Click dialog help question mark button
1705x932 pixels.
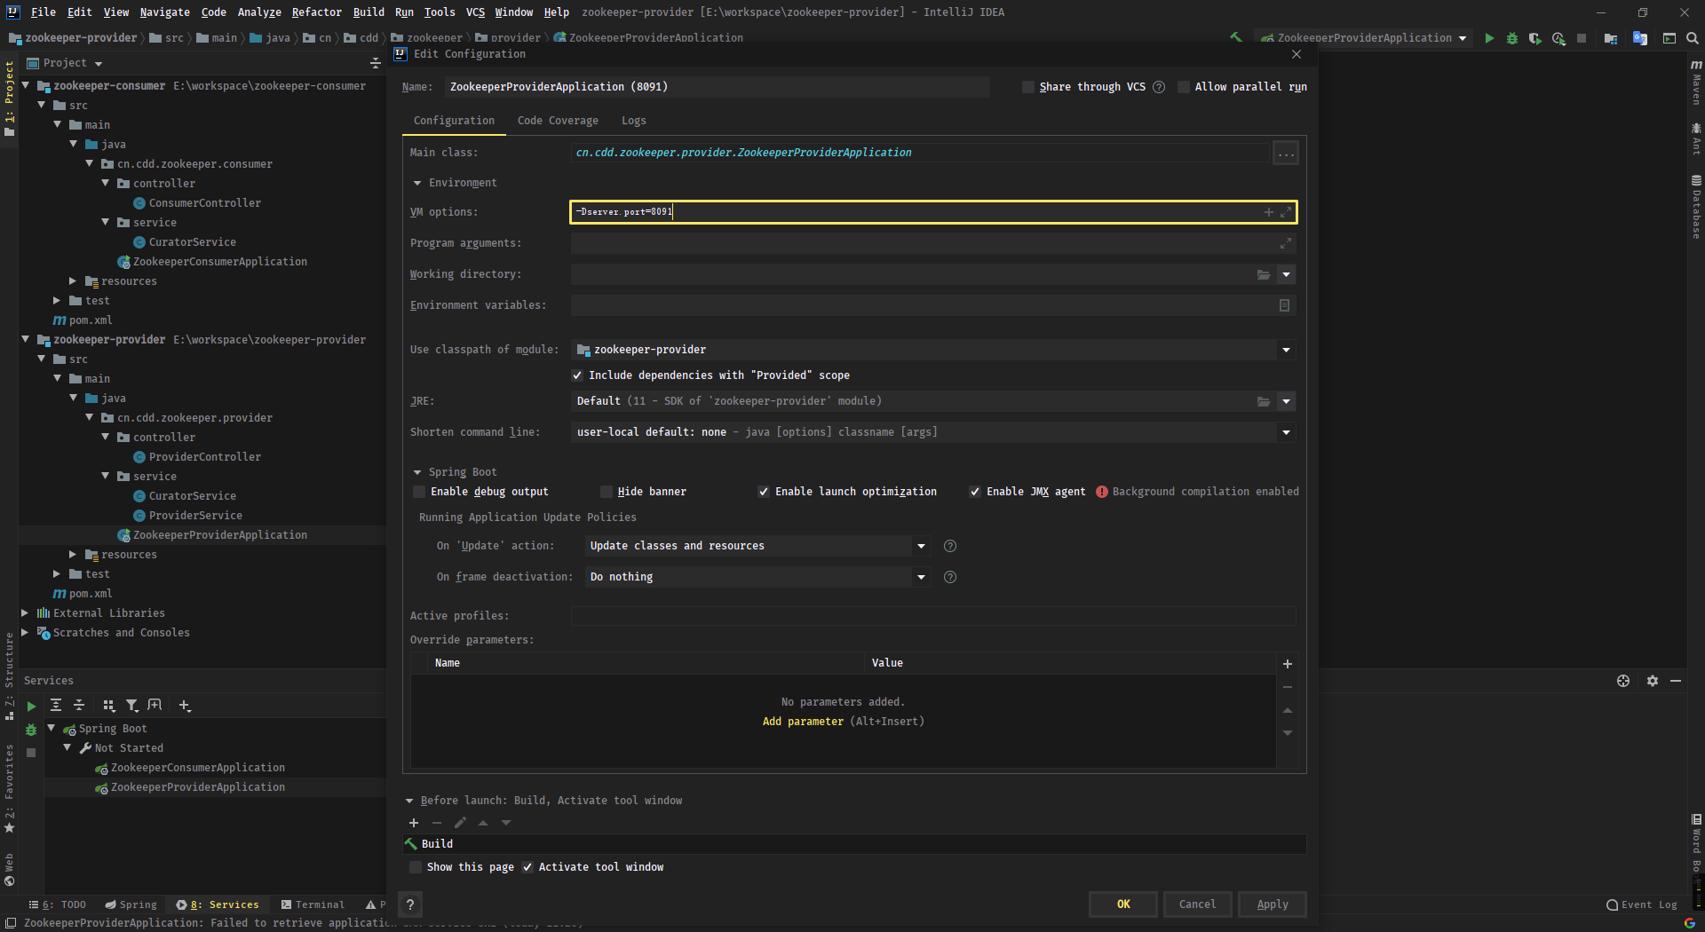(x=409, y=904)
